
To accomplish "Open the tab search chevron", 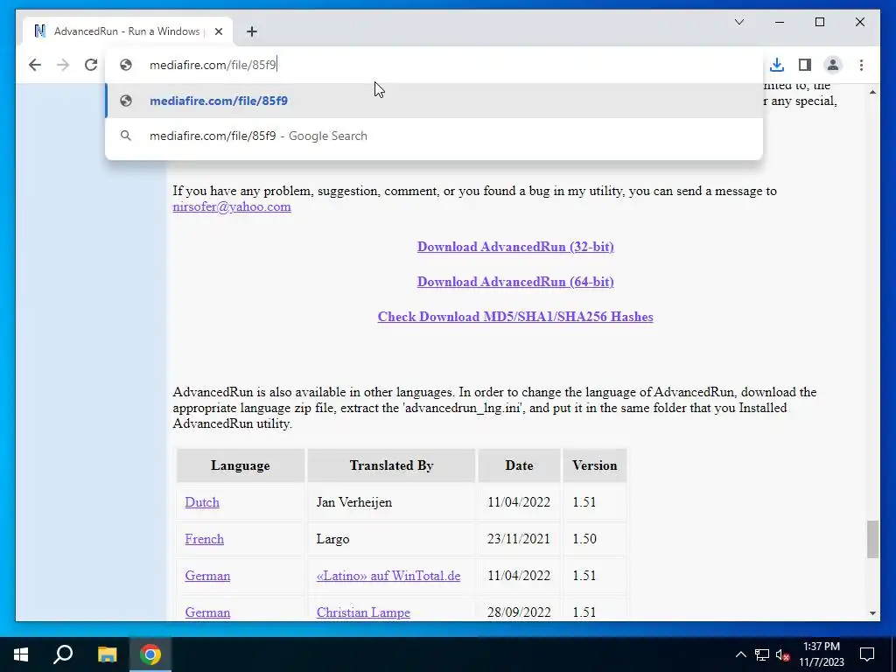I will pos(738,22).
